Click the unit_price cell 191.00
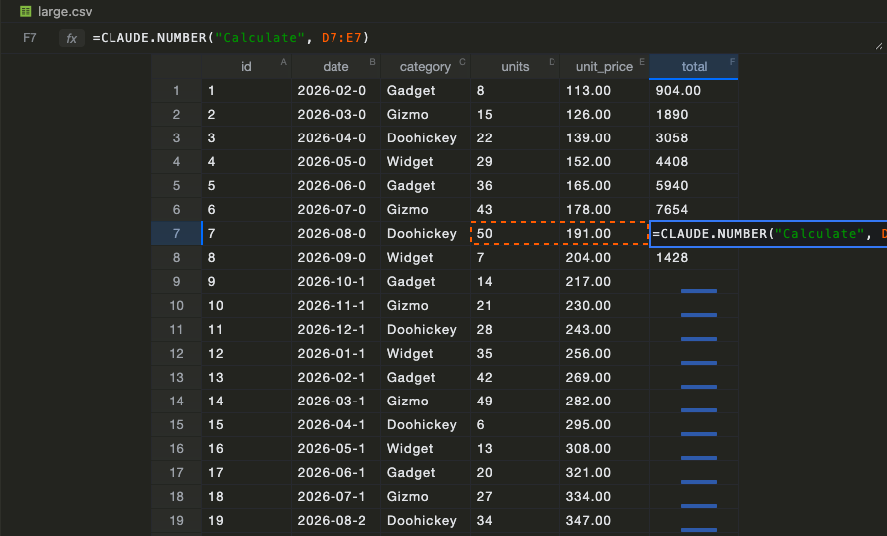887x536 pixels. pyautogui.click(x=604, y=234)
